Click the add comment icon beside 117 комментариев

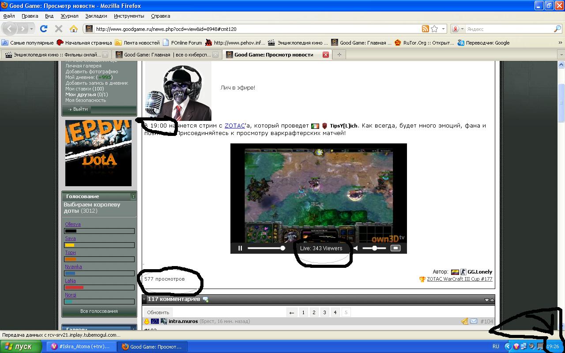pyautogui.click(x=205, y=300)
